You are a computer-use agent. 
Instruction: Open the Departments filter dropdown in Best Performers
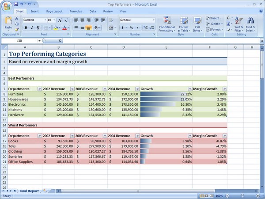click(x=40, y=88)
